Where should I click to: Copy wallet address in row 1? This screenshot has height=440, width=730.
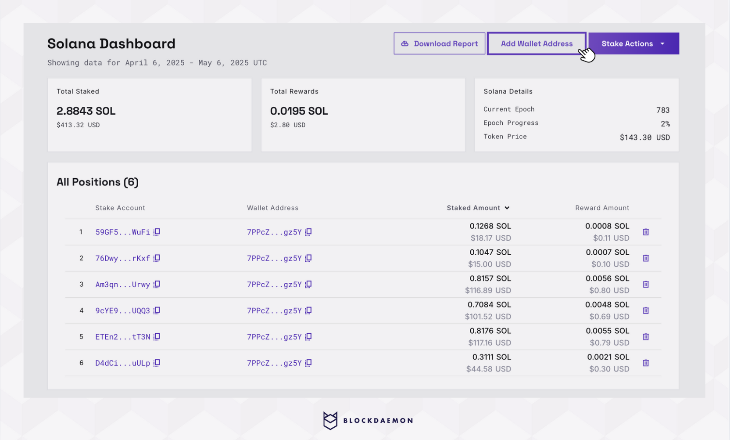coord(308,232)
